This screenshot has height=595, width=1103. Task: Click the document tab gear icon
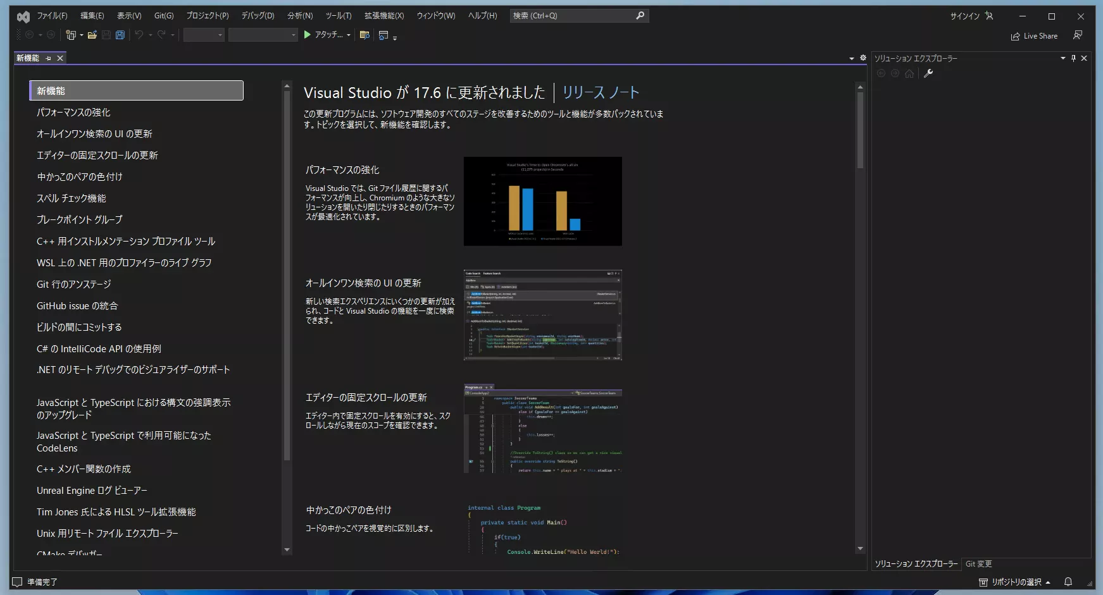click(x=863, y=58)
